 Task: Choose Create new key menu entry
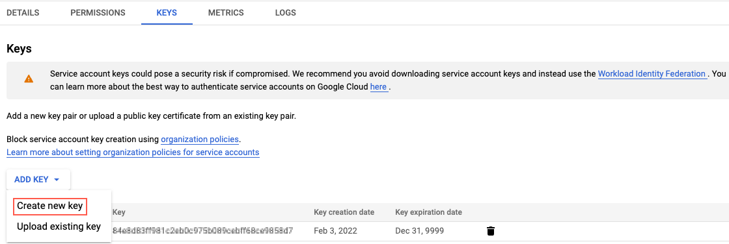49,206
